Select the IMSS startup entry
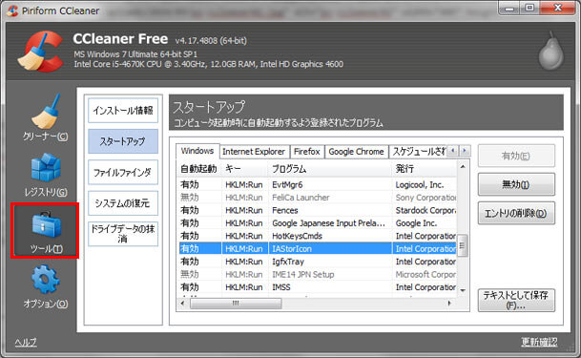The image size is (581, 358). [318, 287]
